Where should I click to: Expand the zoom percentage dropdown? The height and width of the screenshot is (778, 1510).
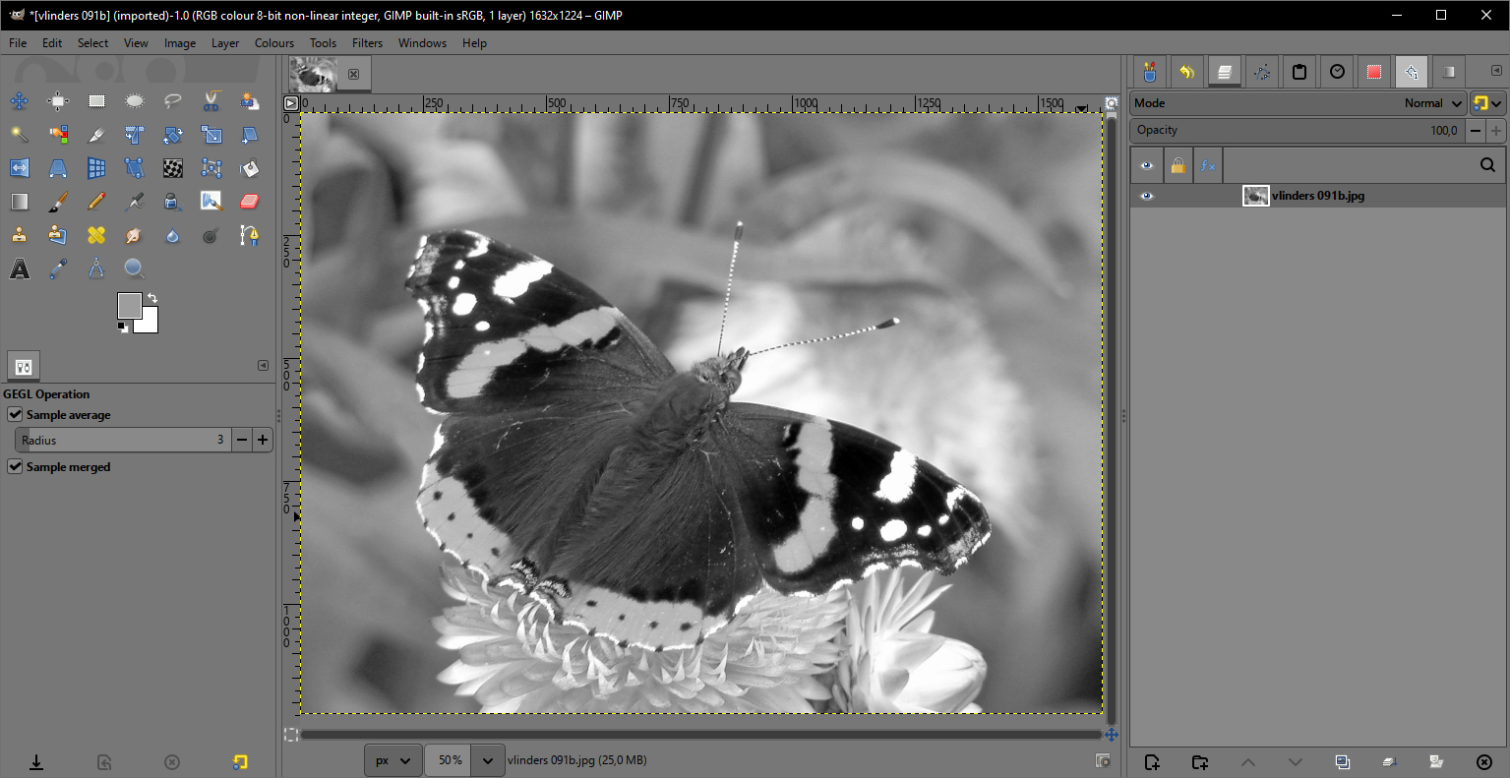[x=488, y=760]
